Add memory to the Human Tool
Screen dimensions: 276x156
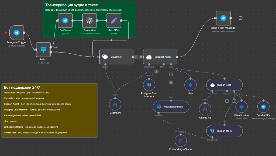[227, 101]
